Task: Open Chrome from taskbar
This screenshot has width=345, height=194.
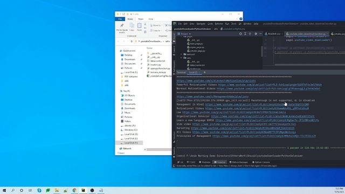Action: [x=74, y=190]
